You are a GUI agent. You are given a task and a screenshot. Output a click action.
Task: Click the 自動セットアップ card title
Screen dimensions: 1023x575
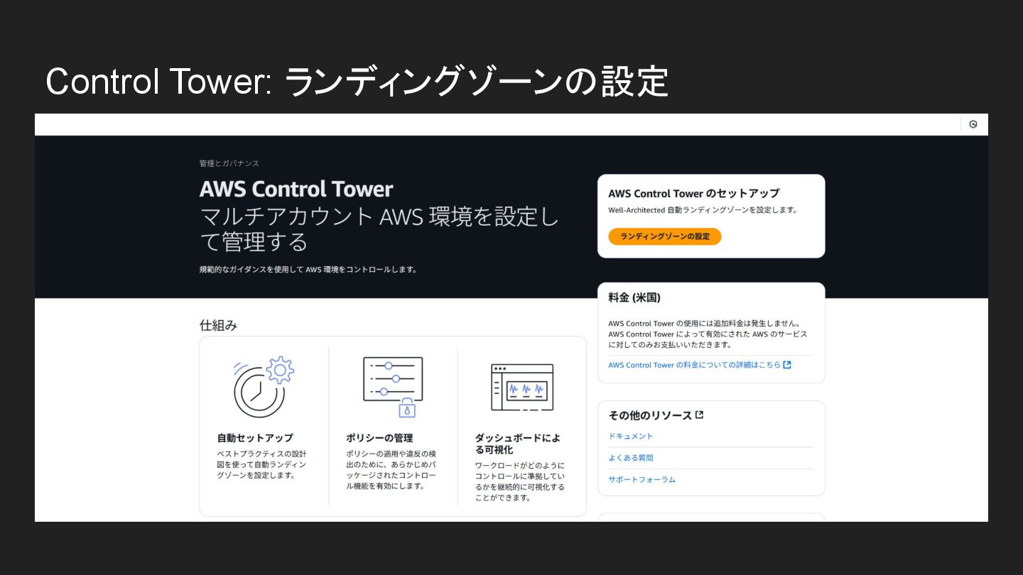pos(255,438)
